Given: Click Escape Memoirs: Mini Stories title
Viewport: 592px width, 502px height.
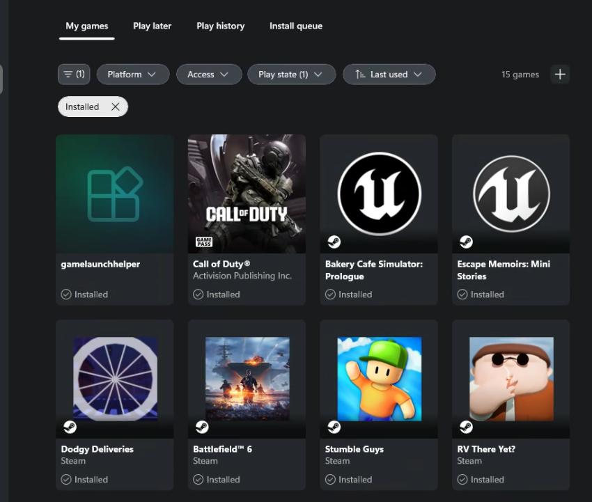Looking at the screenshot, I should pyautogui.click(x=504, y=270).
